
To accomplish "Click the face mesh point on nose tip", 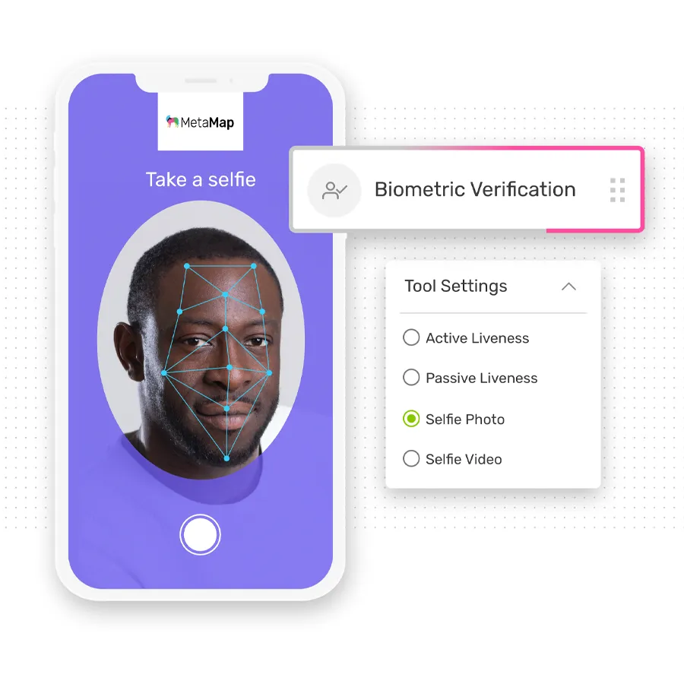I will pyautogui.click(x=230, y=367).
